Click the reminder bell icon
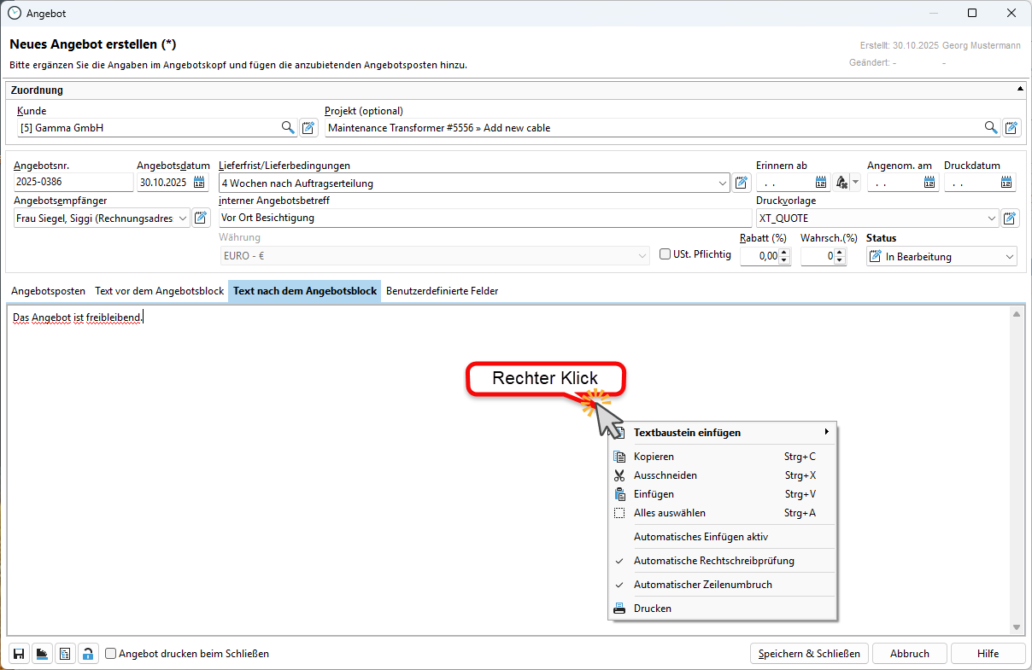Image resolution: width=1032 pixels, height=670 pixels. click(841, 183)
